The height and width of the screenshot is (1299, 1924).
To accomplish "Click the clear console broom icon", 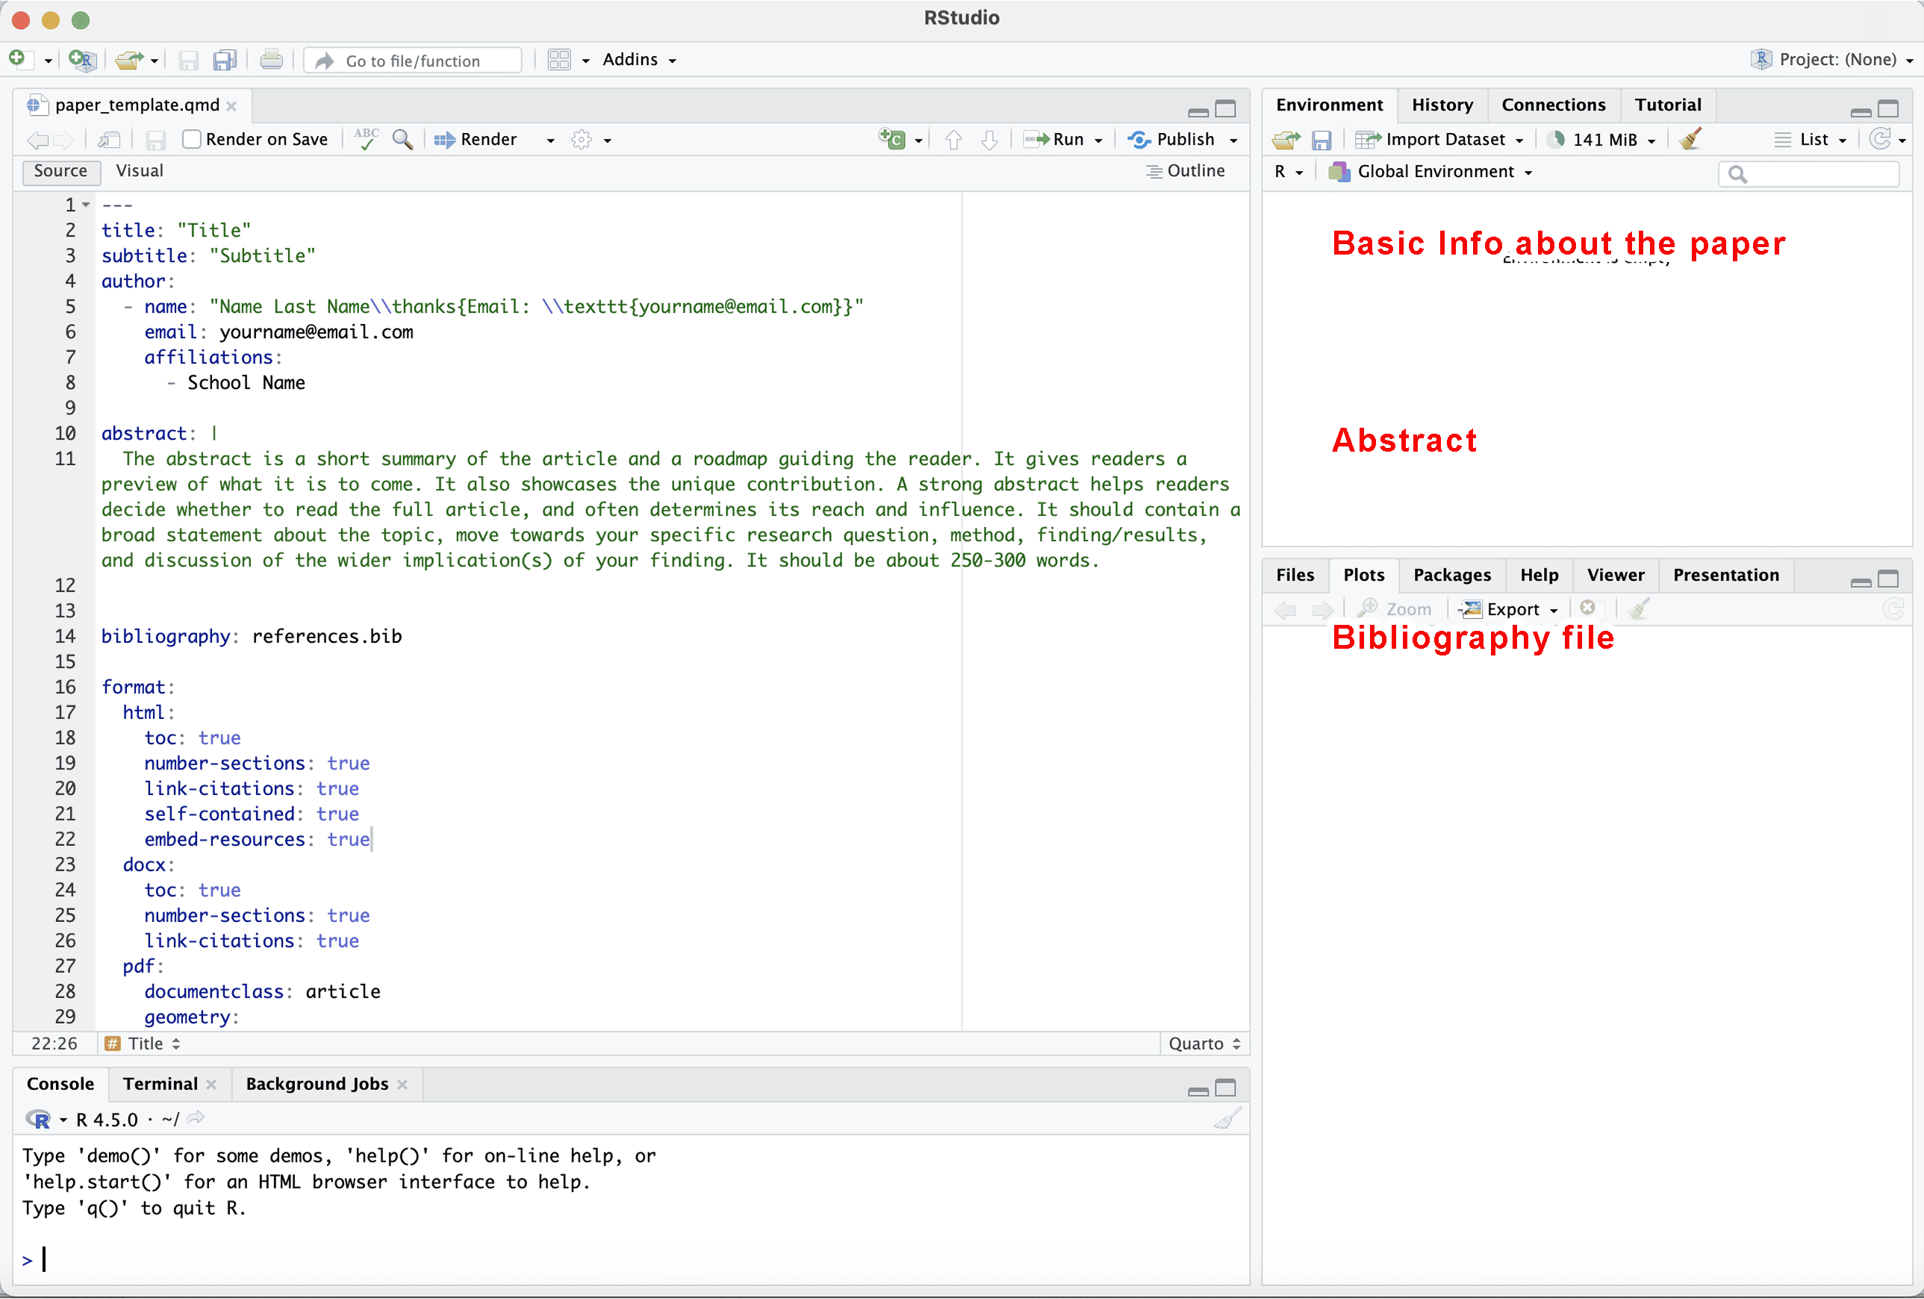I will (1227, 1119).
